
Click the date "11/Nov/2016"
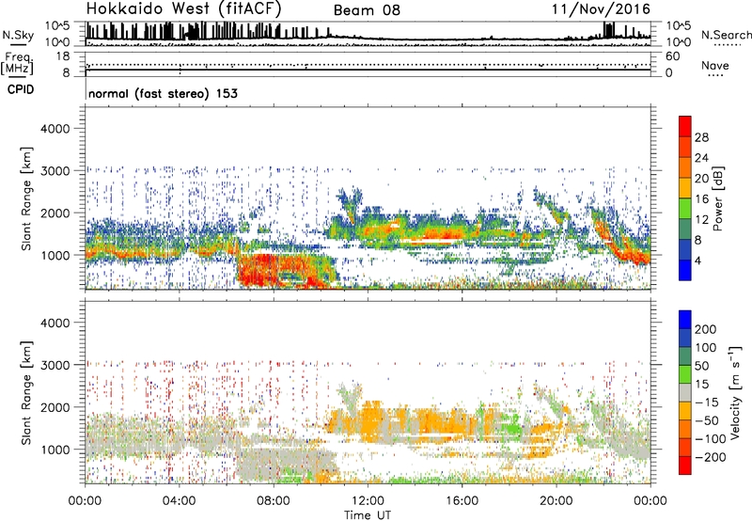[x=601, y=9]
